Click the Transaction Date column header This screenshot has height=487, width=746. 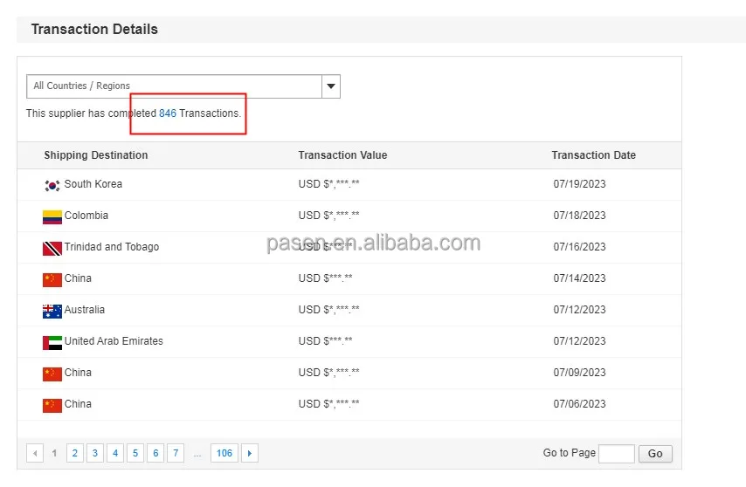coord(593,155)
